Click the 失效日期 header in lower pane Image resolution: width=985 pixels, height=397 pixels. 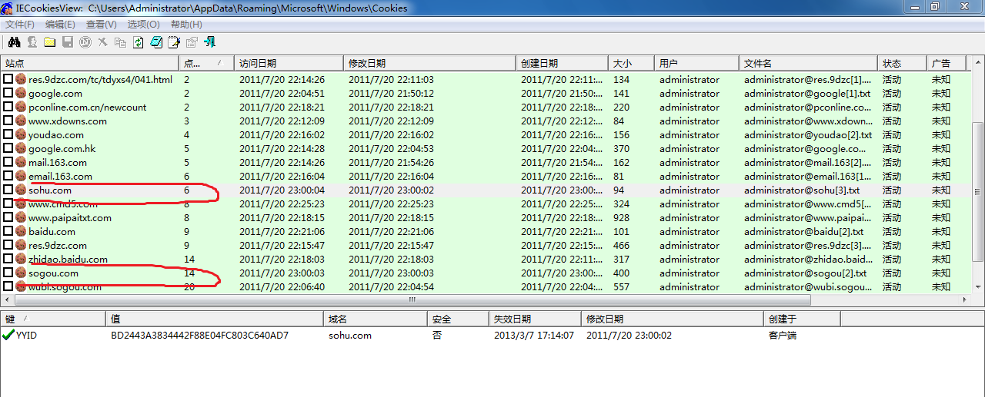pyautogui.click(x=535, y=319)
